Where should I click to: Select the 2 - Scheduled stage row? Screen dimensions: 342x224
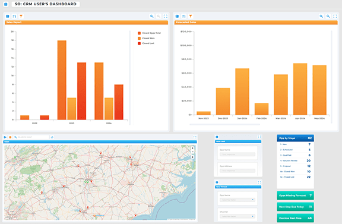[295, 150]
